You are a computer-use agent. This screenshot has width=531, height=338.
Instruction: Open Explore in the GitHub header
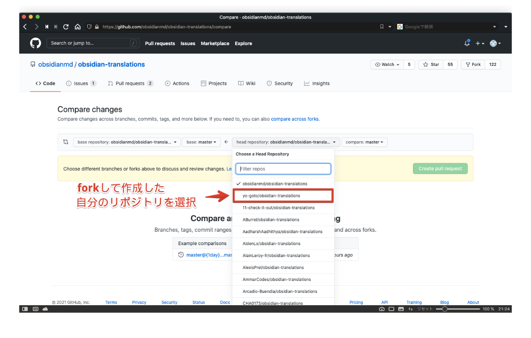point(243,43)
